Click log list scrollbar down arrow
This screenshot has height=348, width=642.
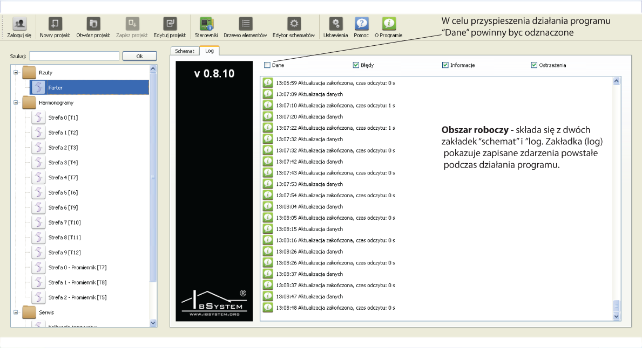click(x=617, y=317)
